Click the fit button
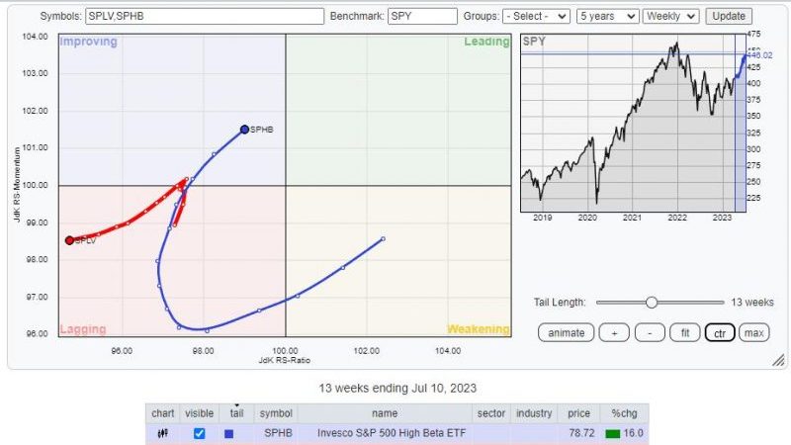Screen dimensions: 791x445 click(684, 333)
